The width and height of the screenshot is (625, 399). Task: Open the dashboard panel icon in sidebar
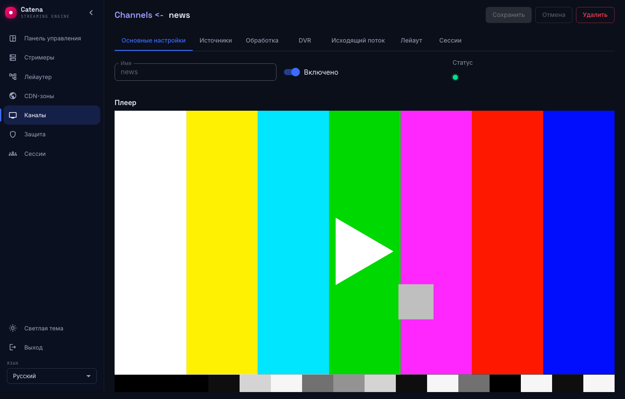pos(13,38)
